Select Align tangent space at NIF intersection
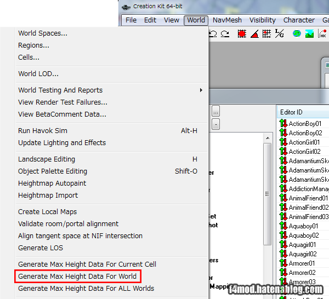Screen dimensions: 329x299 (112, 235)
